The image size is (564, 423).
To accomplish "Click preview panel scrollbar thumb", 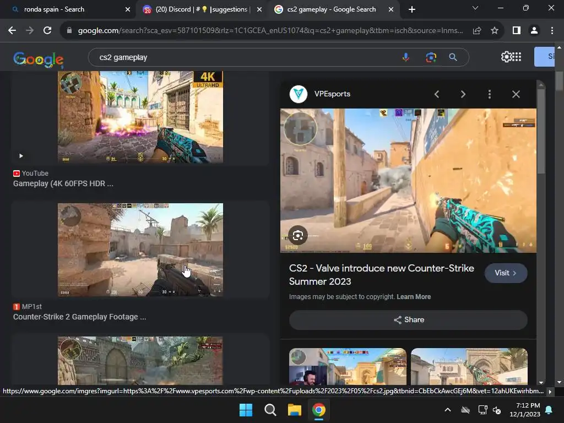I will tap(541, 132).
